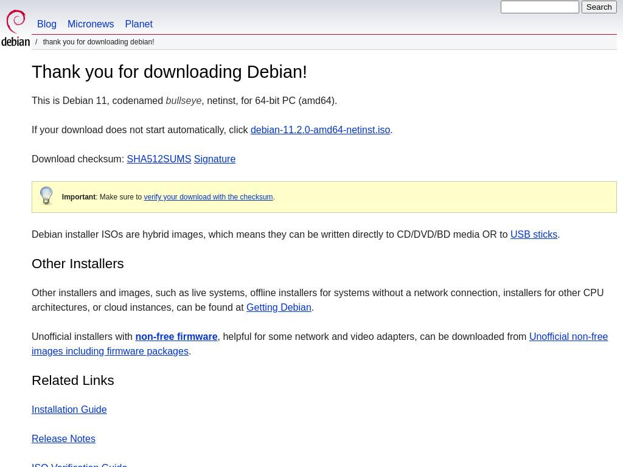Open the bold non-free firmware link

[176, 336]
